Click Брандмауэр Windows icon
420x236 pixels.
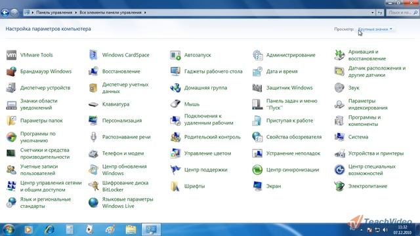coord(11,71)
